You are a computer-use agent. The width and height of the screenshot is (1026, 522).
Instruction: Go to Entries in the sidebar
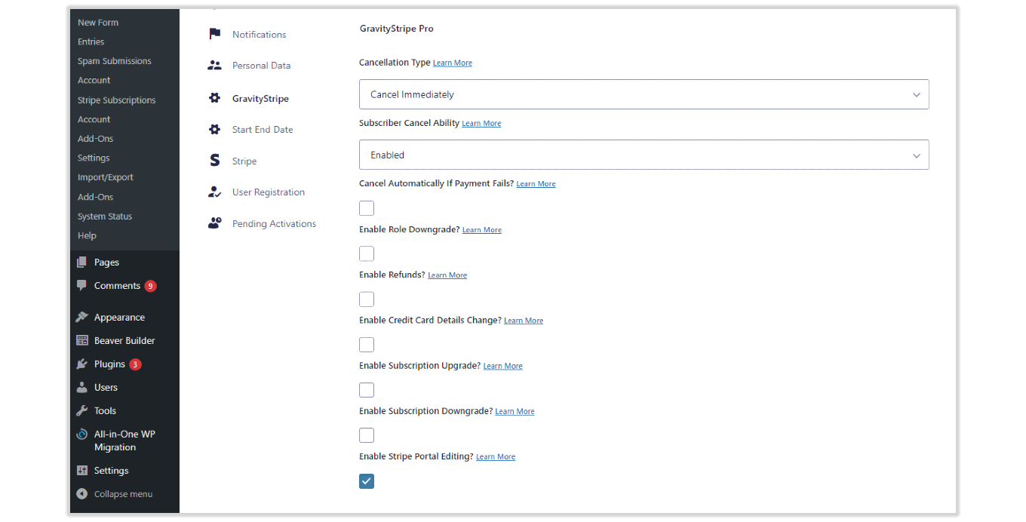tap(91, 42)
